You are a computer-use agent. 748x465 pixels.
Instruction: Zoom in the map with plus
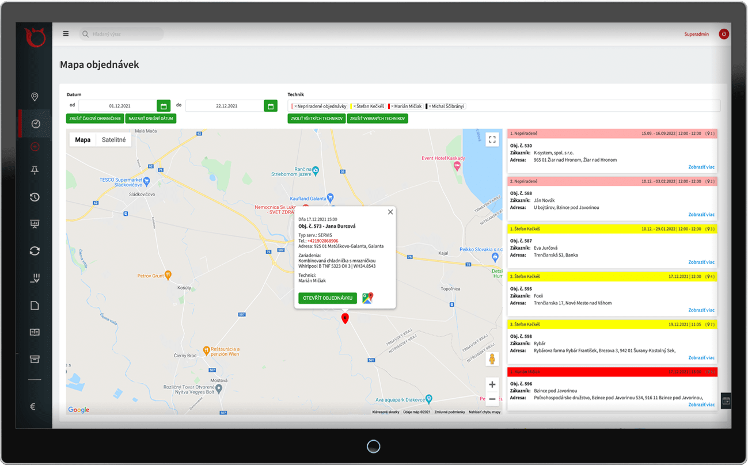pyautogui.click(x=492, y=384)
